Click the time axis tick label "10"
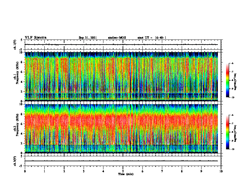Screen dimensions: 249x192 [221, 171]
